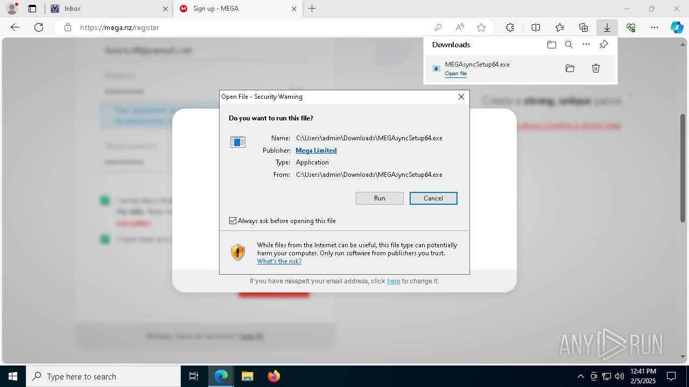Screen dimensions: 689x387
Task: Open the clock showing 12:41 PM
Action: coord(643,376)
